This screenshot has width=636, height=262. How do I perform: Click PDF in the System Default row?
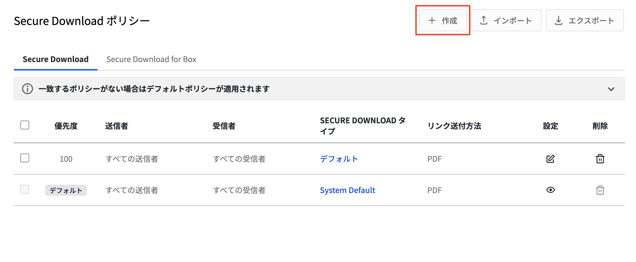434,190
